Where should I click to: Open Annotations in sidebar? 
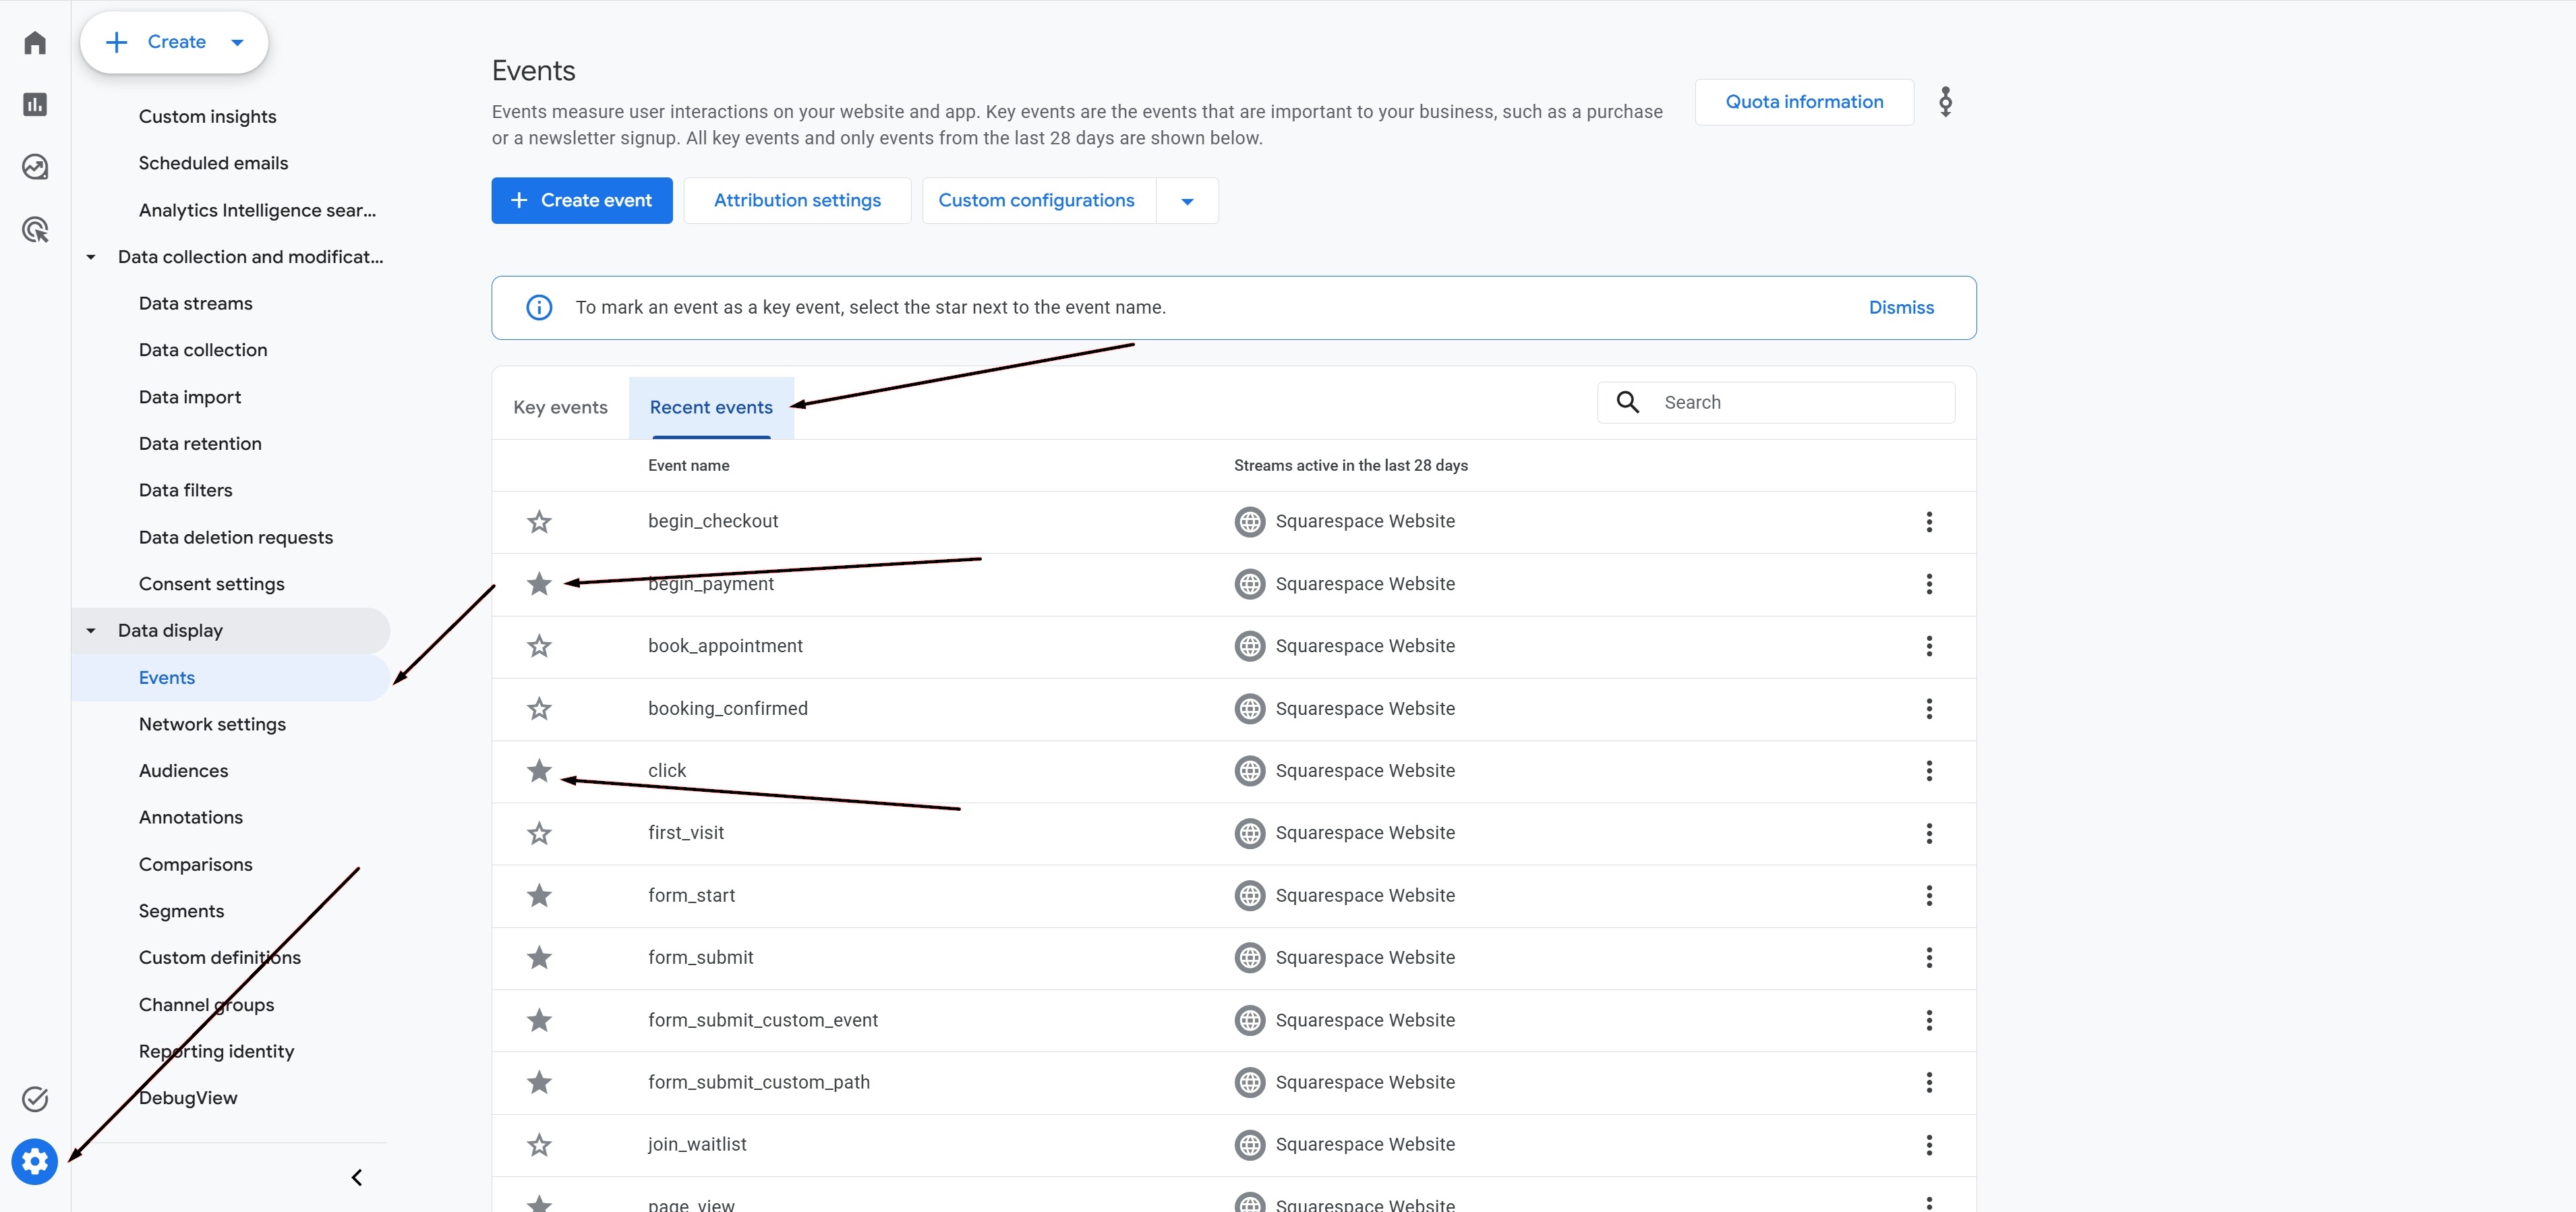click(190, 817)
